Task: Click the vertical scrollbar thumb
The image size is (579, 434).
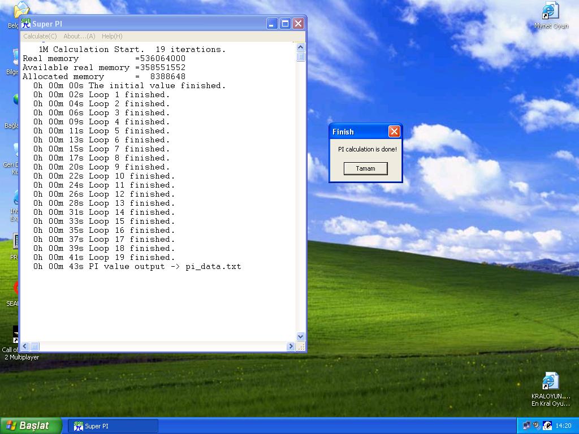Action: (x=301, y=57)
